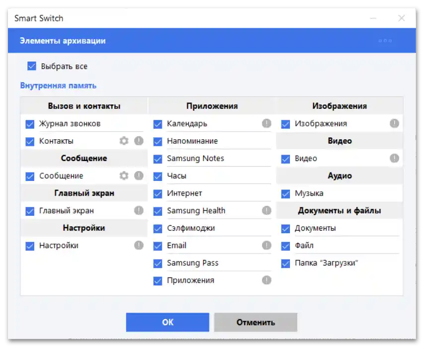Toggle the Документы checkbox
This screenshot has height=347, width=424.
tap(285, 229)
